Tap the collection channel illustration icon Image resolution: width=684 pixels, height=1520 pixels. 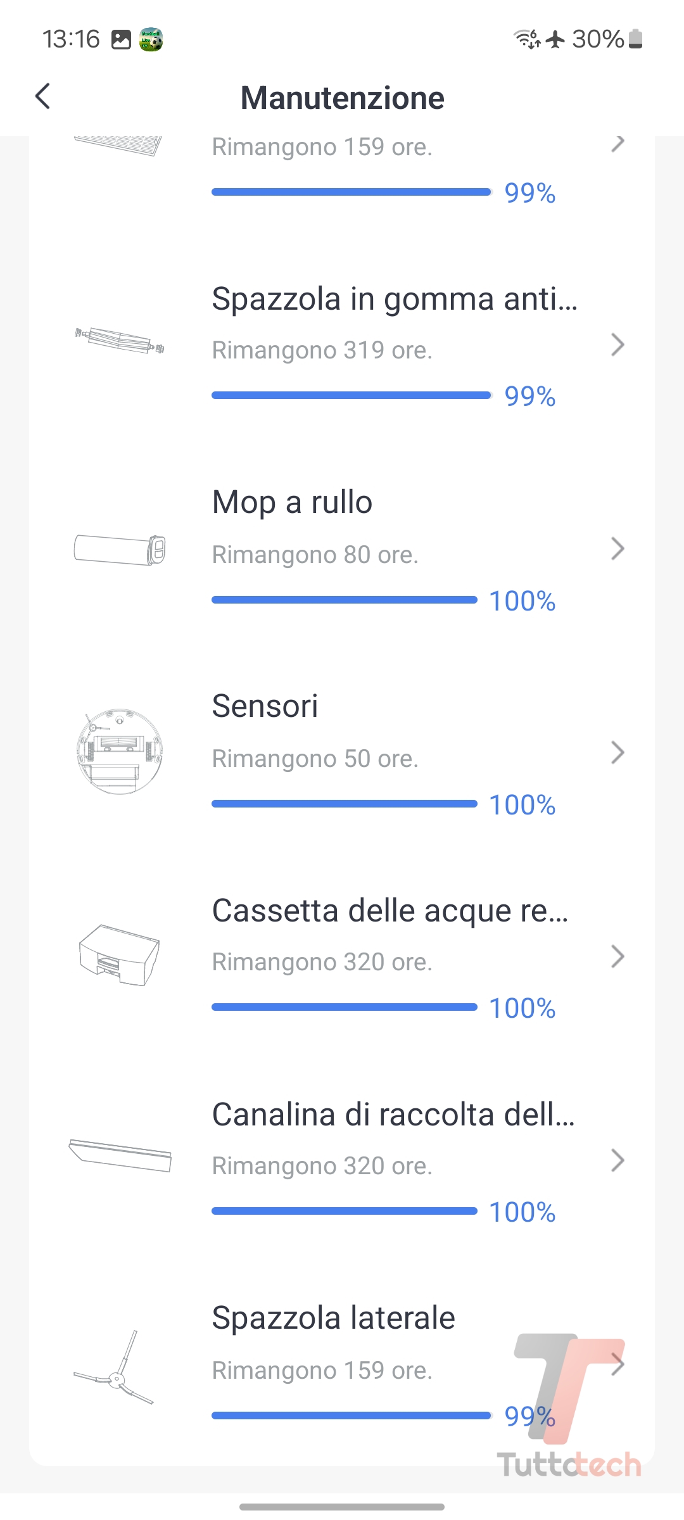pos(120,1155)
